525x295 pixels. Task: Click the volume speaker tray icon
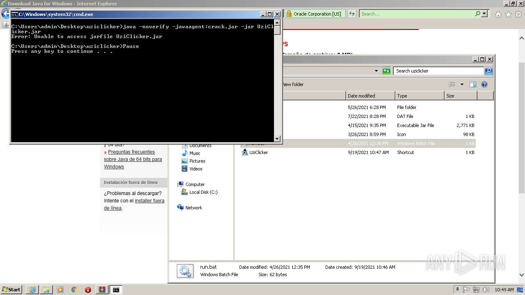point(486,290)
